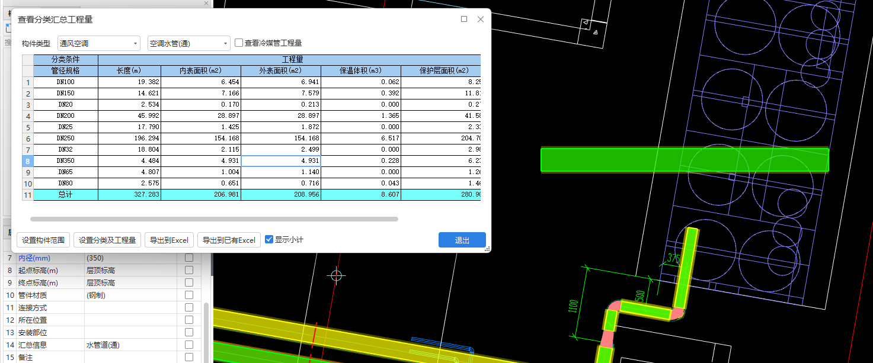The width and height of the screenshot is (873, 363).
Task: Select the 保护层面积(m2) column header
Action: click(x=440, y=70)
